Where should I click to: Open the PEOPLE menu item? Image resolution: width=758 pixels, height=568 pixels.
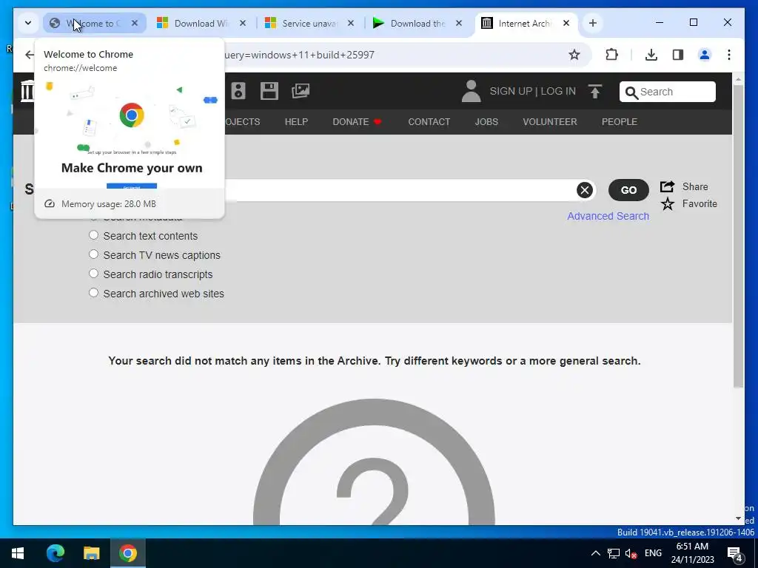(x=620, y=122)
